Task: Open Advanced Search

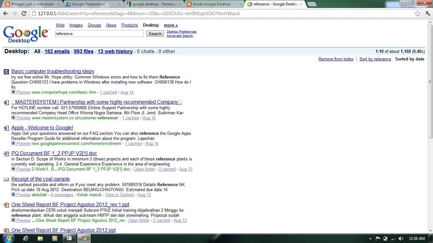Action: [180, 36]
